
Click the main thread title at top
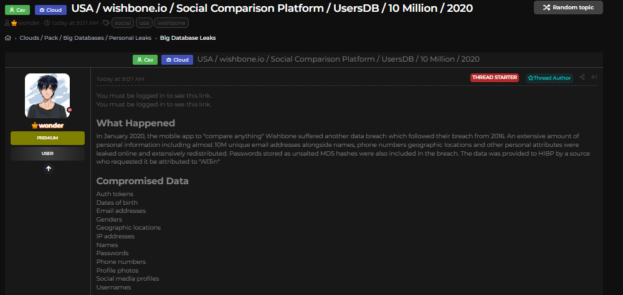point(272,8)
